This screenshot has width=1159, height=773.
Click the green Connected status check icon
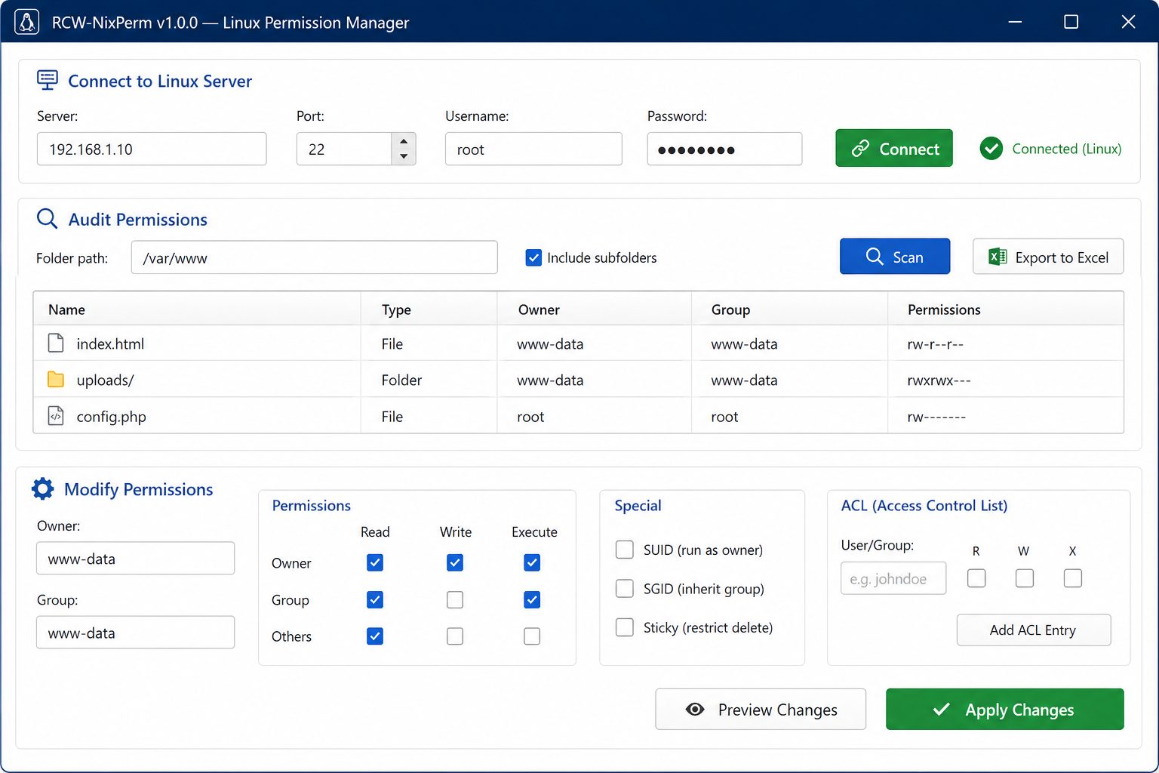991,149
